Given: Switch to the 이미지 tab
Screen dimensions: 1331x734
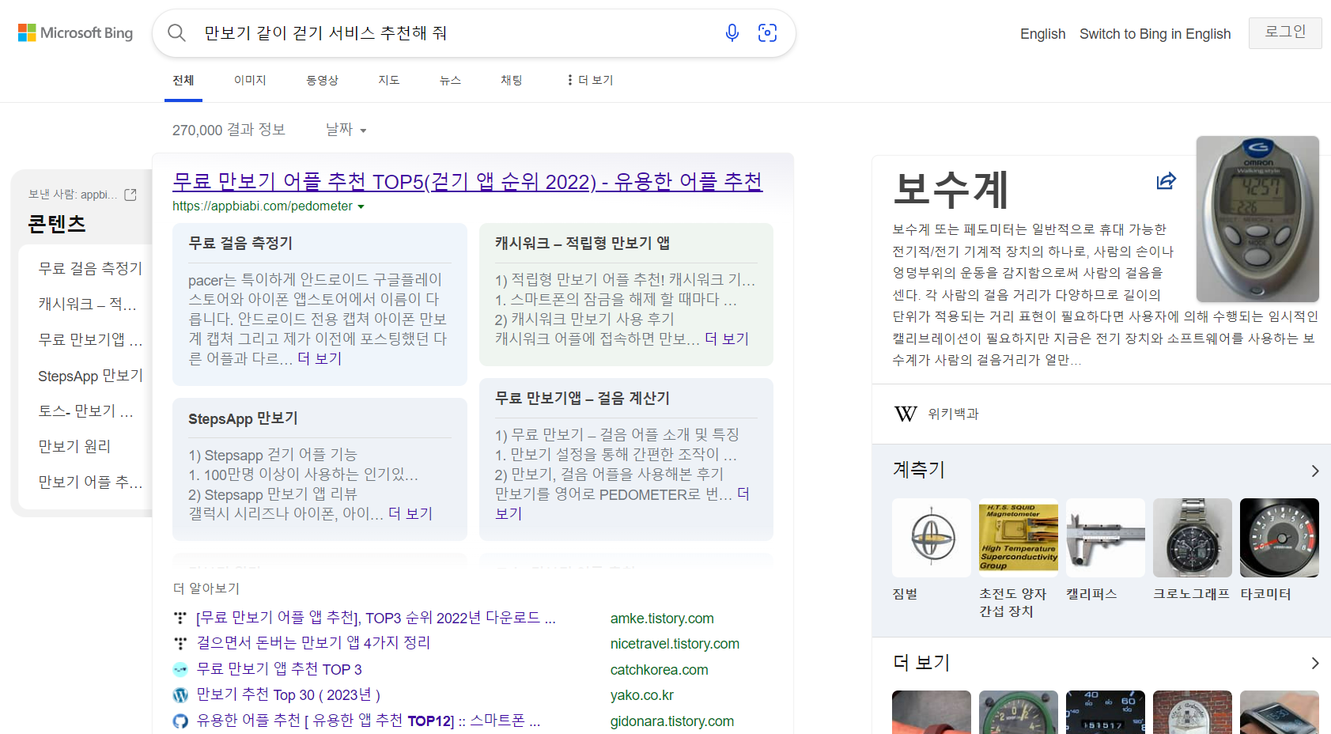Looking at the screenshot, I should pos(250,80).
